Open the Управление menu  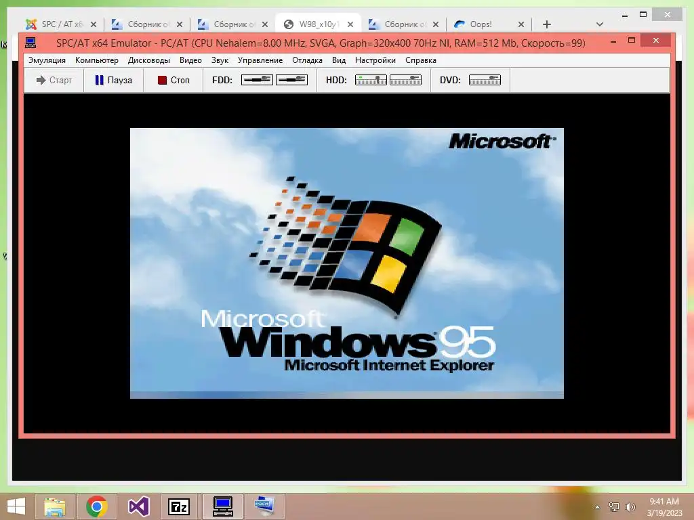point(260,60)
